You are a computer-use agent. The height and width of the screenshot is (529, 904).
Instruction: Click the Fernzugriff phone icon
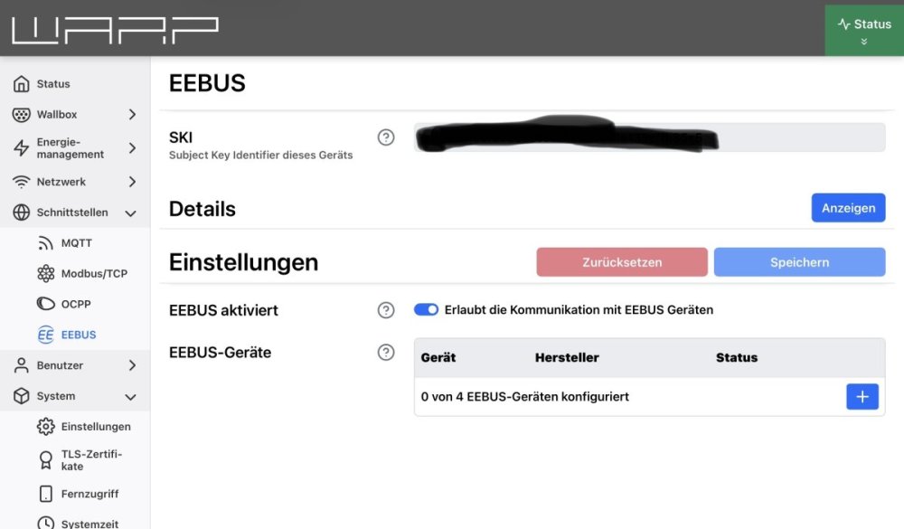[45, 494]
